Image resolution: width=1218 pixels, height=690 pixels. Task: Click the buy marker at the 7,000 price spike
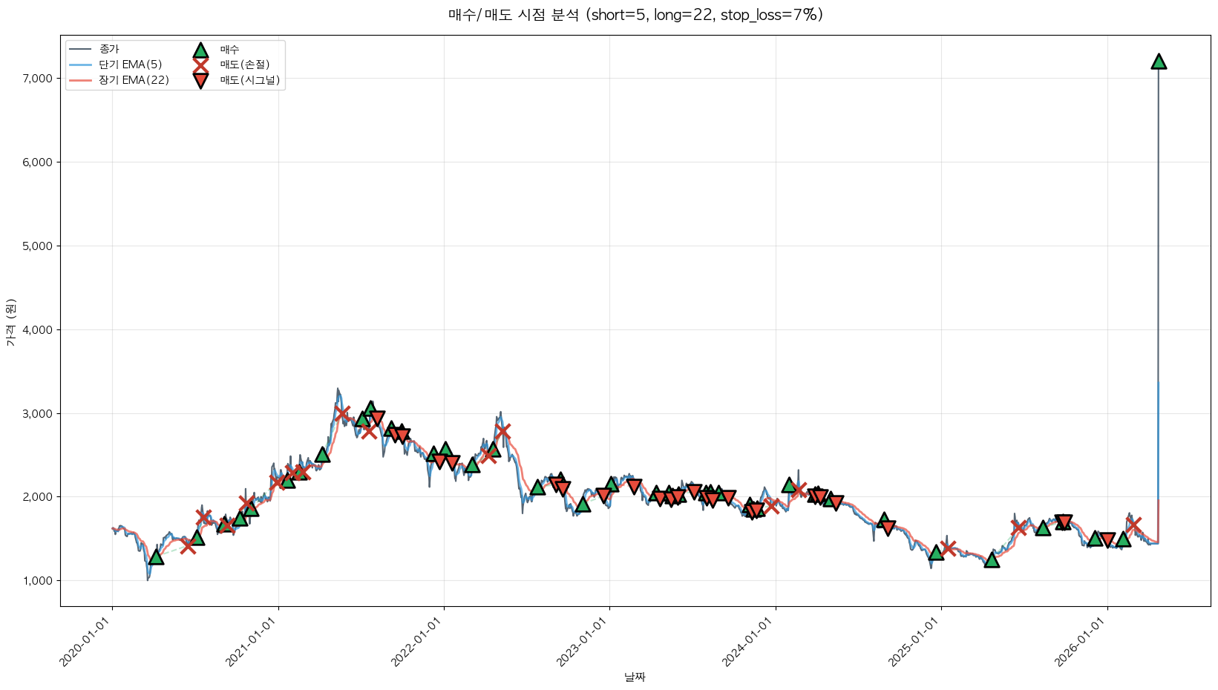pos(1158,62)
